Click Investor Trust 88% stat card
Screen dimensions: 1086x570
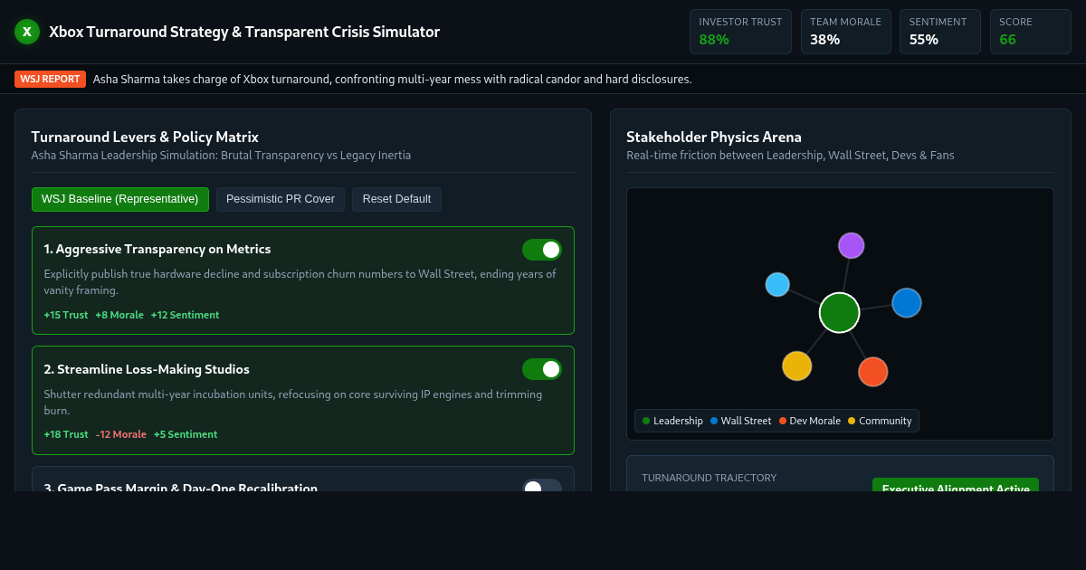coord(740,32)
